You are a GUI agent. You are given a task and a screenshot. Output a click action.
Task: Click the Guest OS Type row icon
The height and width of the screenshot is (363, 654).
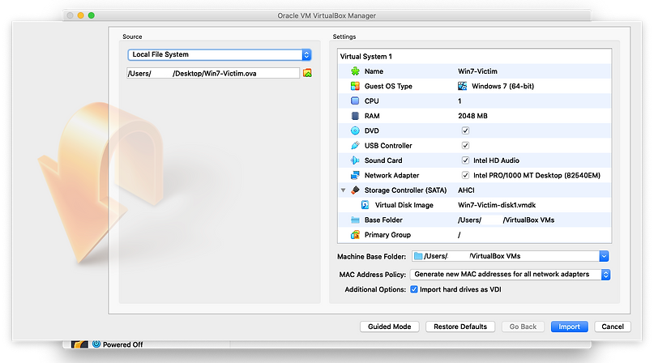pos(355,86)
